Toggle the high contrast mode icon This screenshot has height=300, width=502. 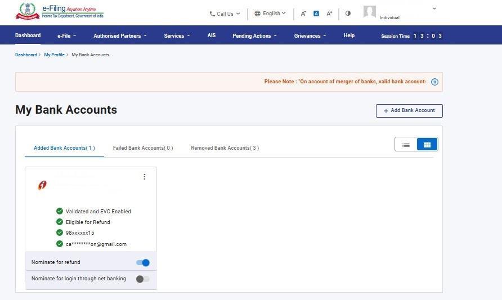[348, 14]
